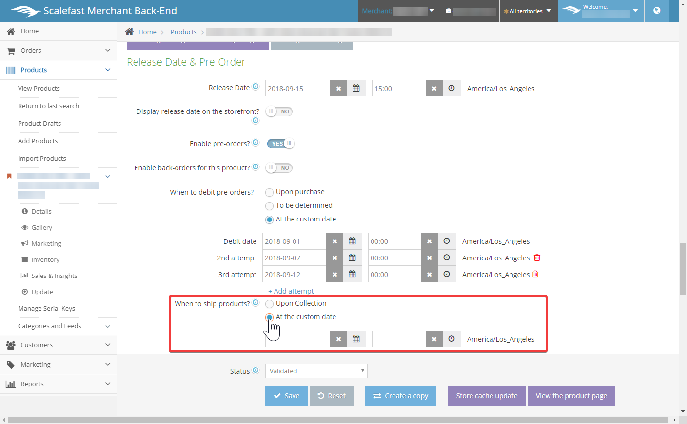Open calendar for the 3rd attempt date
The image size is (687, 424).
(x=352, y=274)
